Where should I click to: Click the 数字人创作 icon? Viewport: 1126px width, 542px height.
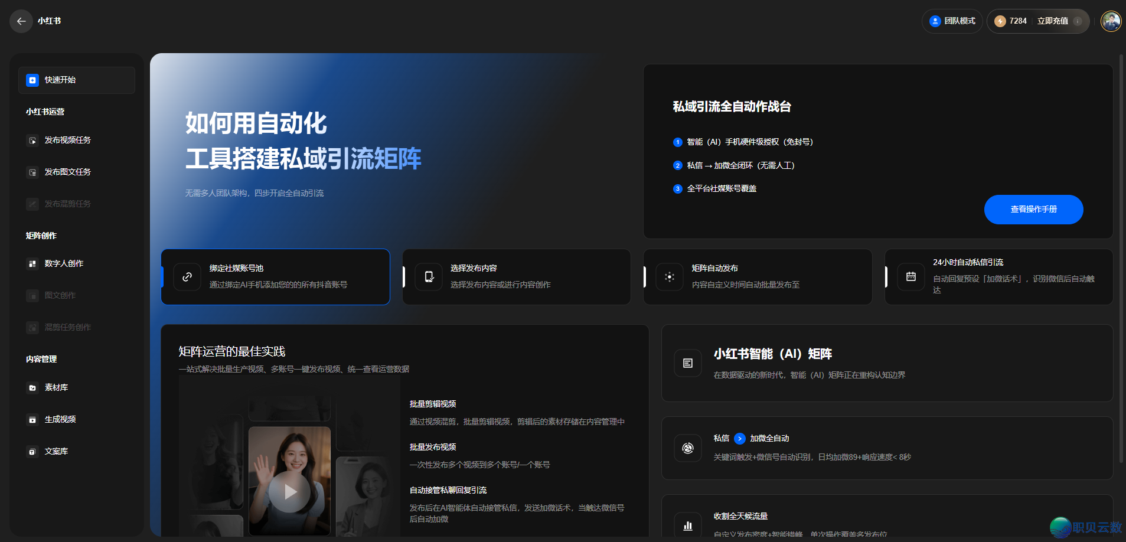point(32,263)
